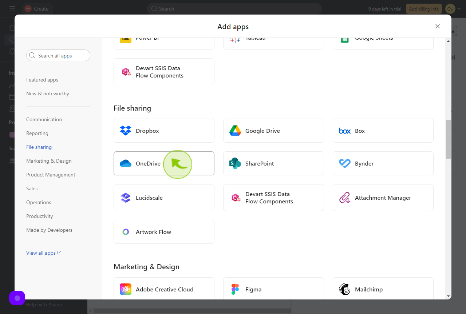Click the Box logo icon
The width and height of the screenshot is (466, 314).
pos(344,131)
